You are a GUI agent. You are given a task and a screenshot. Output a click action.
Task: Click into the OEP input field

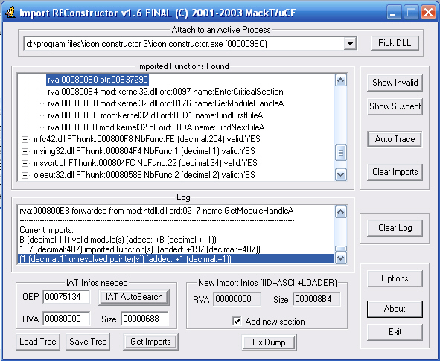coord(66,297)
